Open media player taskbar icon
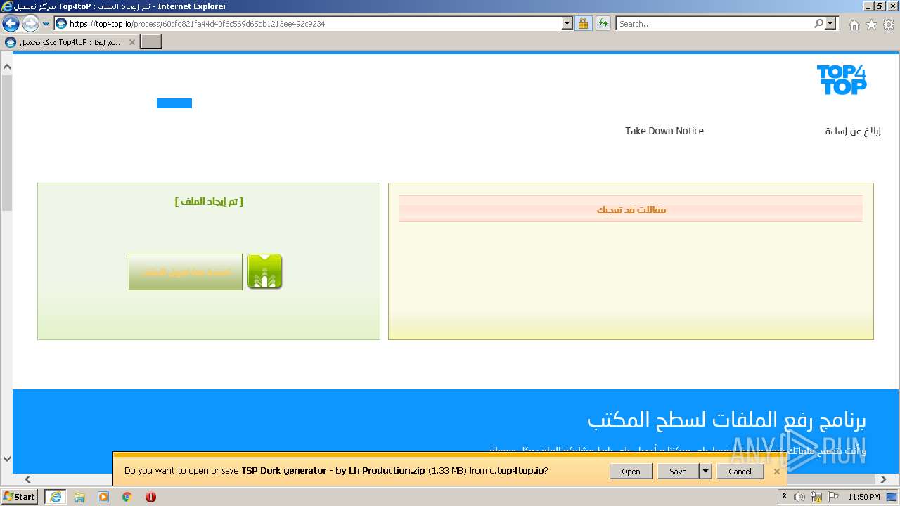The height and width of the screenshot is (506, 900). (x=103, y=497)
